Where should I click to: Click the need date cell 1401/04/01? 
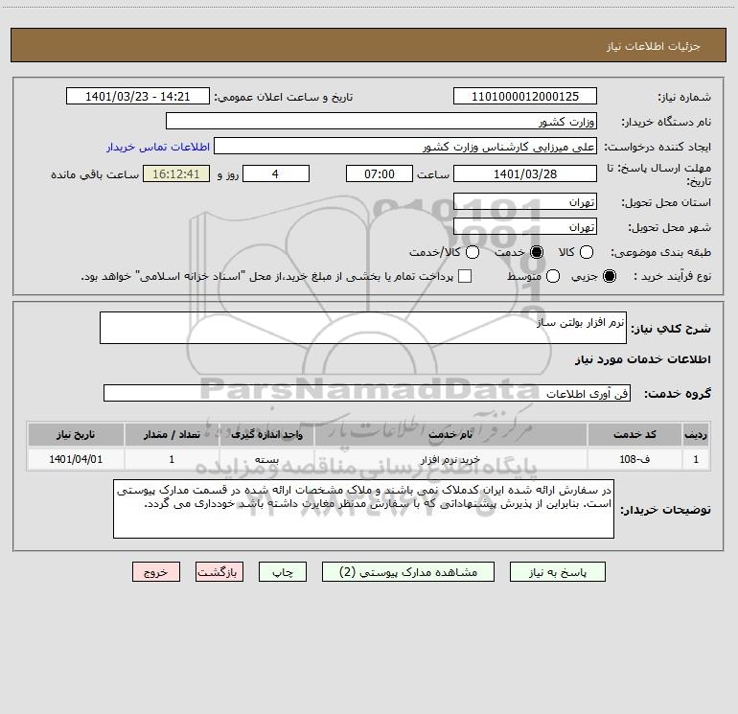76,459
